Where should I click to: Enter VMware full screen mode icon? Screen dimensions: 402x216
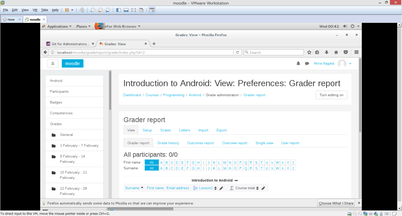click(133, 10)
